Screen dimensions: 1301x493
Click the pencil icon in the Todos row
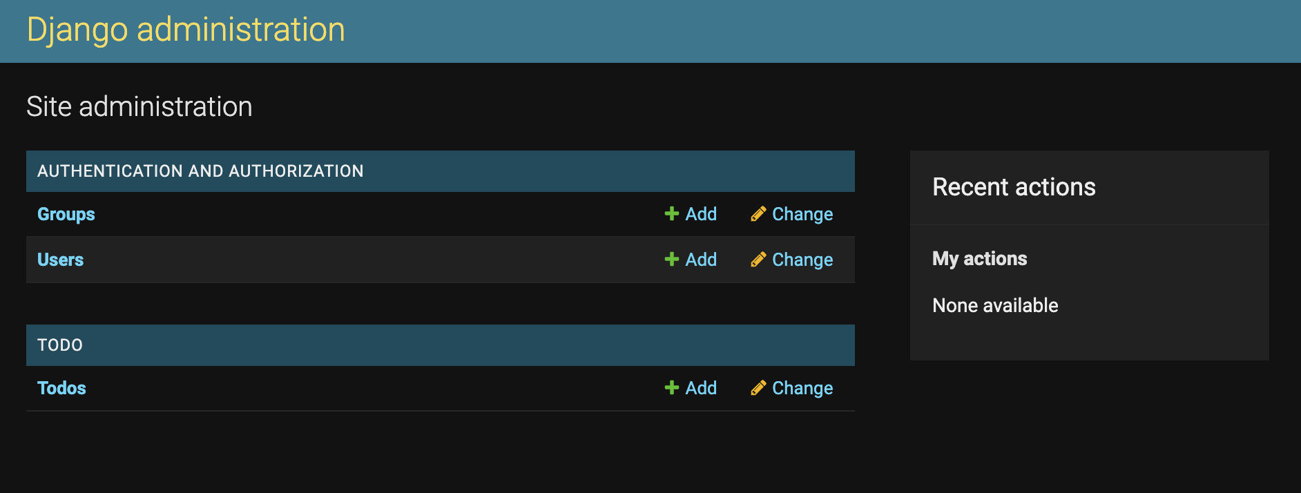pos(758,388)
